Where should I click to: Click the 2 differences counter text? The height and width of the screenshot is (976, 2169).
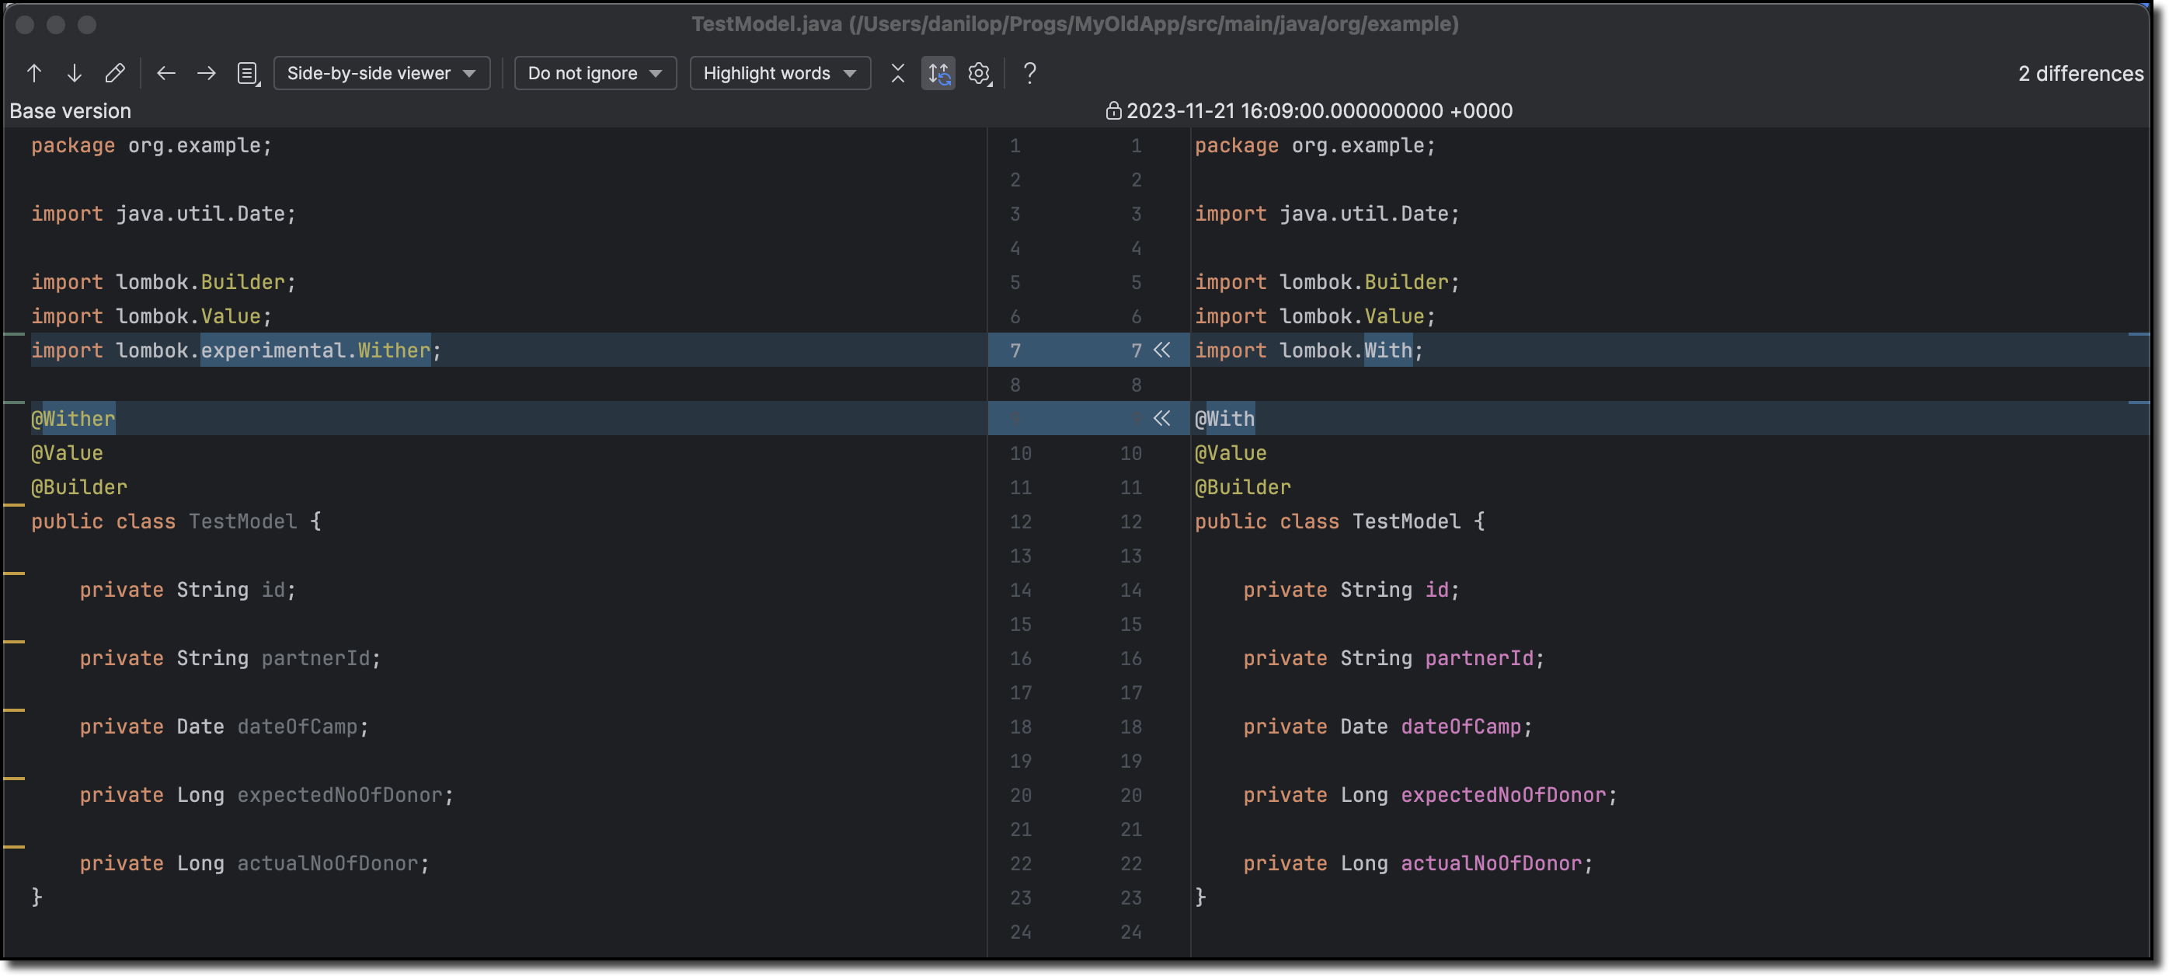[x=2080, y=73]
